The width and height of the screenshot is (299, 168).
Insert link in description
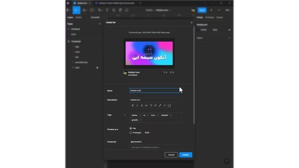(x=160, y=105)
